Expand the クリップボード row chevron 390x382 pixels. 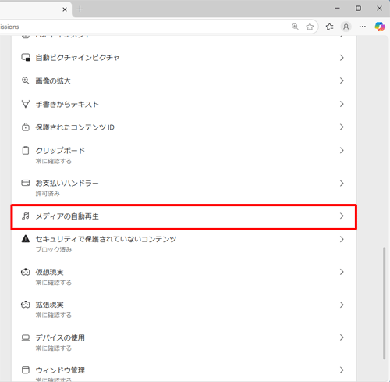coord(342,151)
